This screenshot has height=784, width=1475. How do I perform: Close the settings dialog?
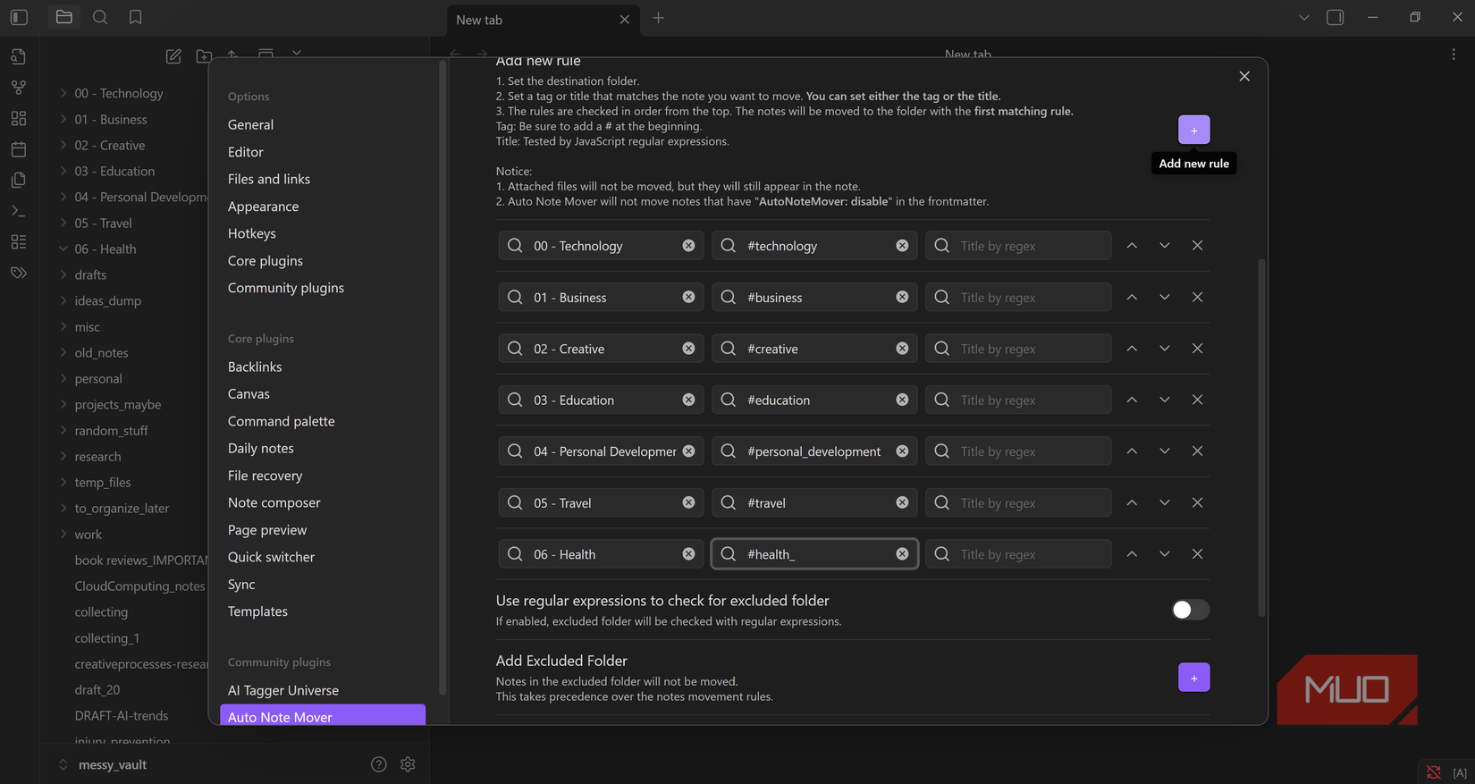click(x=1244, y=77)
